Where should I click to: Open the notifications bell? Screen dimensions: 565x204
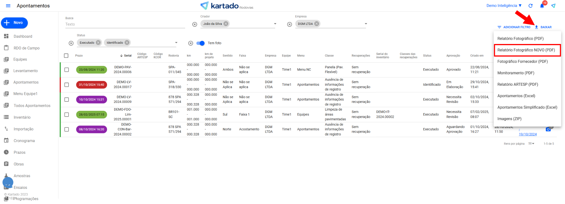tap(542, 6)
